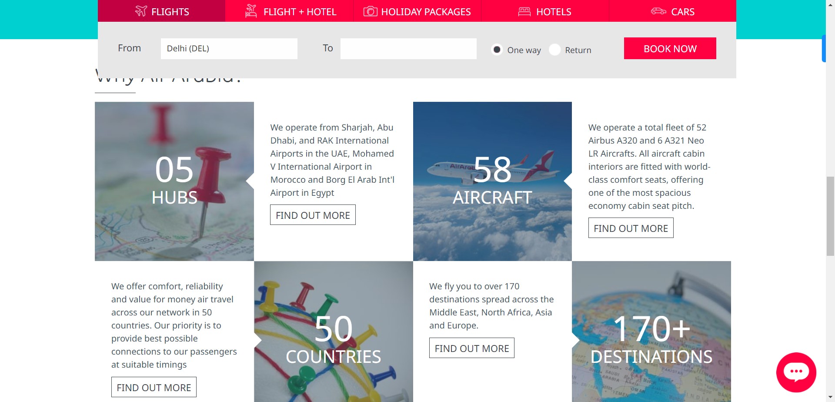Click the Flight + Hotel package icon

click(x=251, y=11)
